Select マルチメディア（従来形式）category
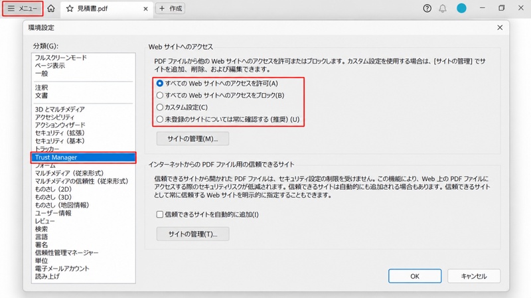Screen dimensions: 531x298 click(70, 173)
